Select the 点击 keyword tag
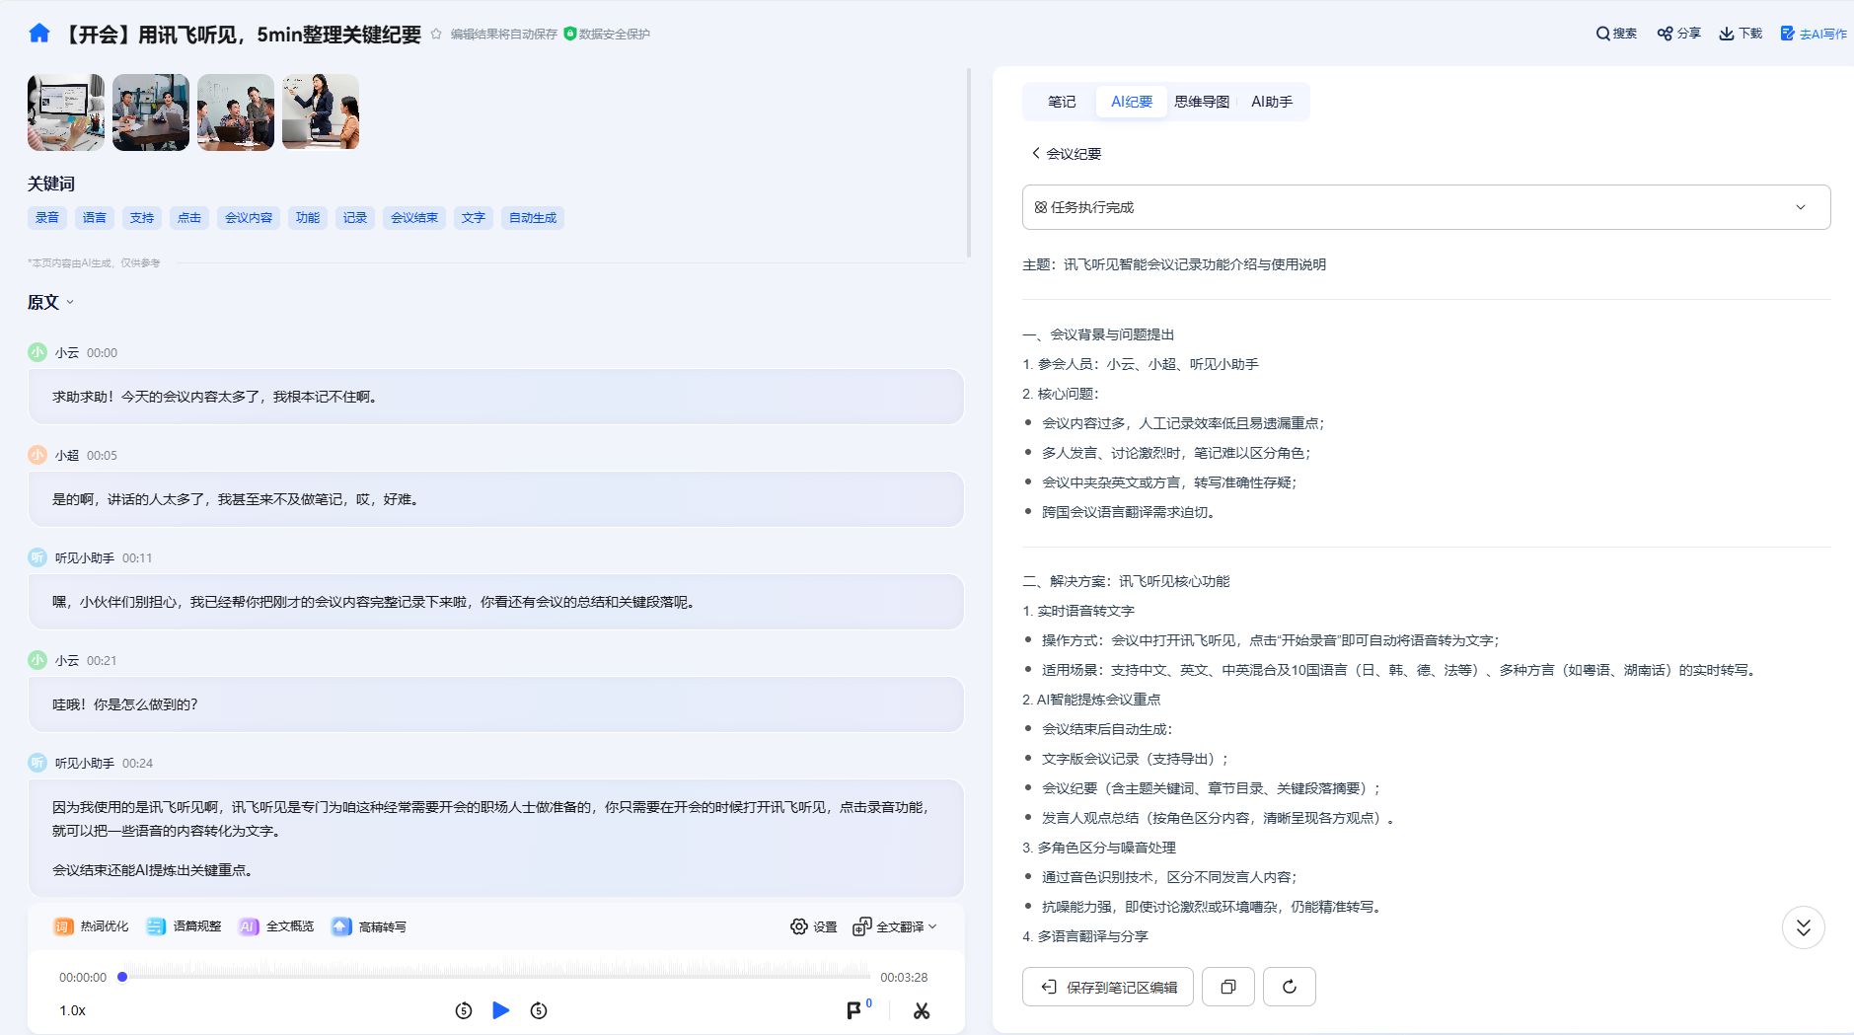This screenshot has height=1035, width=1854. [189, 218]
